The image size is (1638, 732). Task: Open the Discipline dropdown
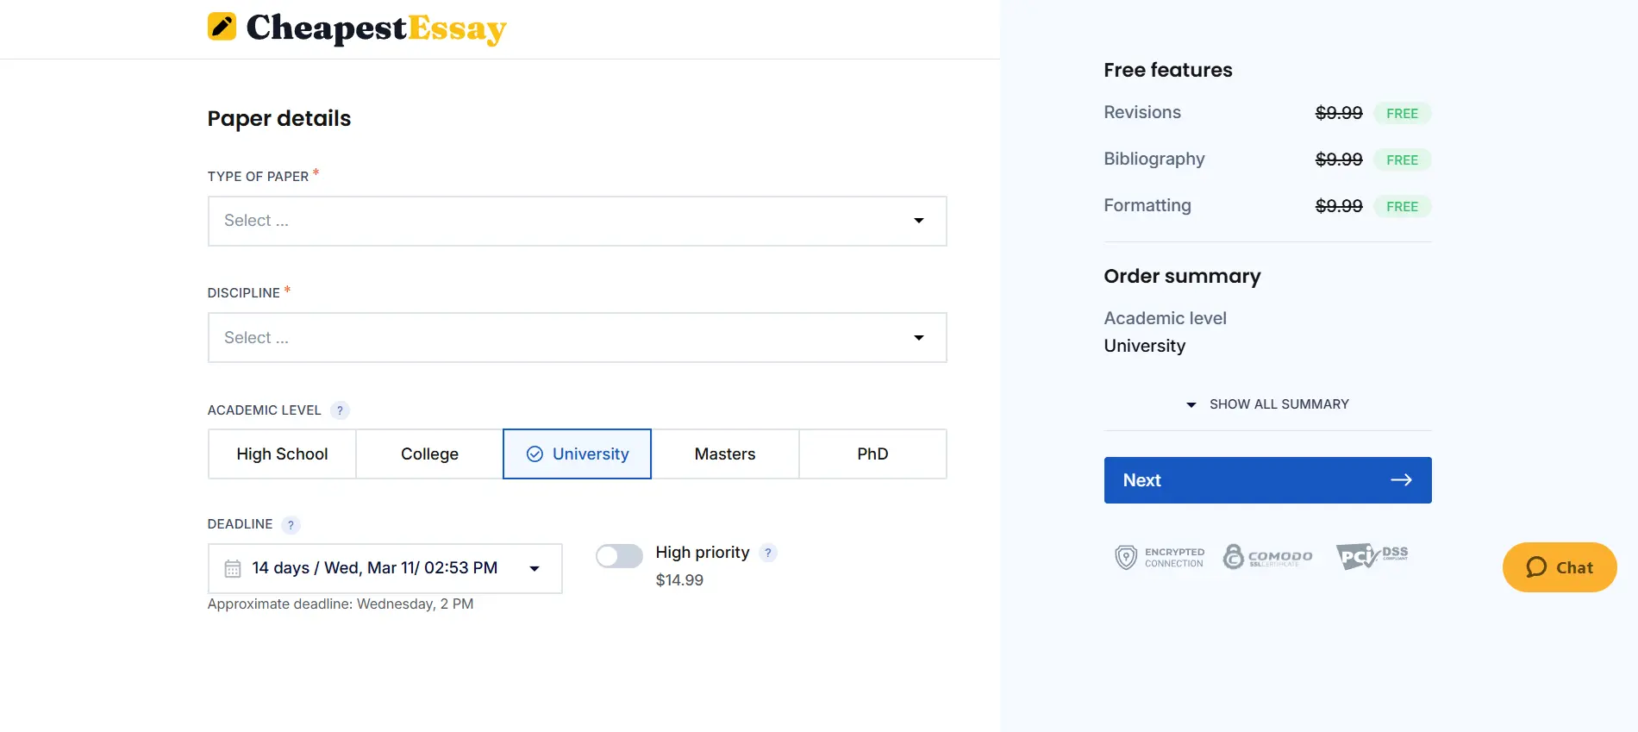[577, 337]
